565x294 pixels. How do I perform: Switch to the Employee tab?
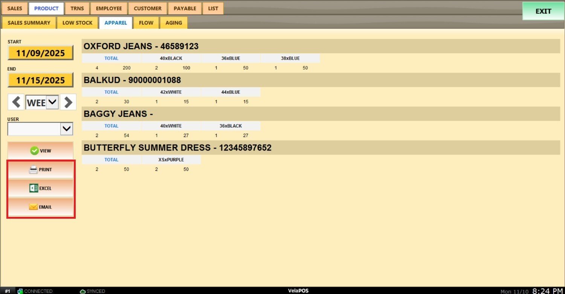pyautogui.click(x=109, y=8)
